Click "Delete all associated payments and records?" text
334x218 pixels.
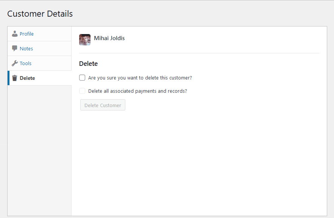point(137,91)
